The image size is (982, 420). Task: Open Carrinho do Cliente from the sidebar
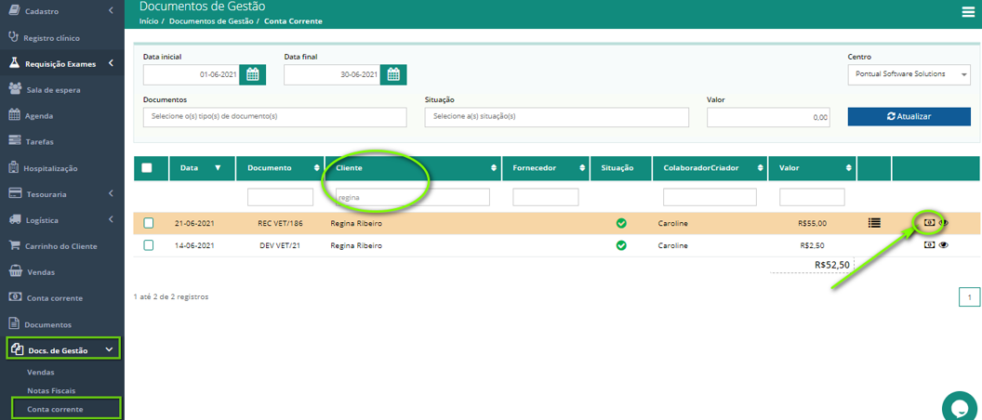62,246
